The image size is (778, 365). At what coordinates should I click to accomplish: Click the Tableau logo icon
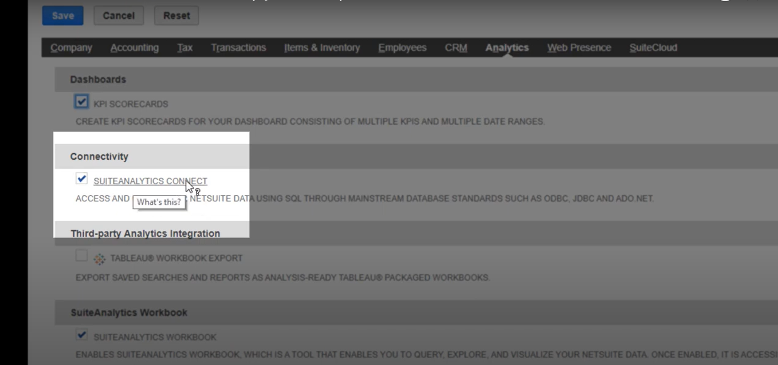pyautogui.click(x=100, y=259)
